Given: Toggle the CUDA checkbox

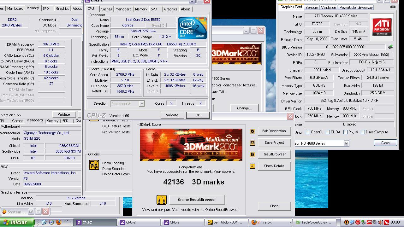Looking at the screenshot, I should (x=328, y=132).
